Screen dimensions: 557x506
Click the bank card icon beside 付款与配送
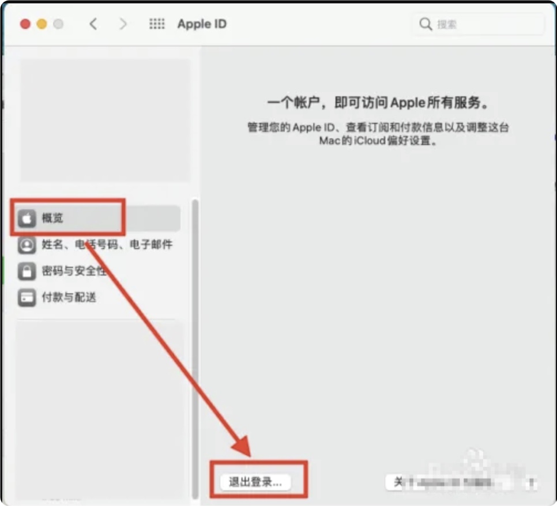tap(26, 297)
